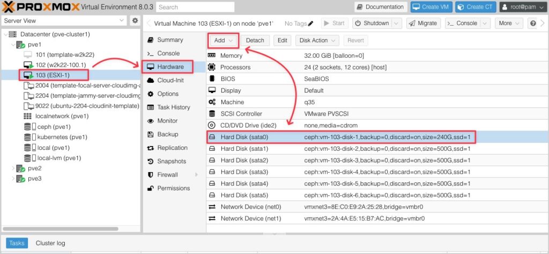This screenshot has height=254, width=549.
Task: Click the Shutdown button
Action: [372, 24]
